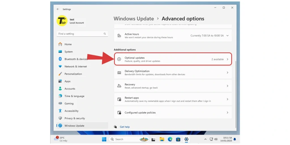
Task: Click the Get help link
Action: click(x=125, y=127)
